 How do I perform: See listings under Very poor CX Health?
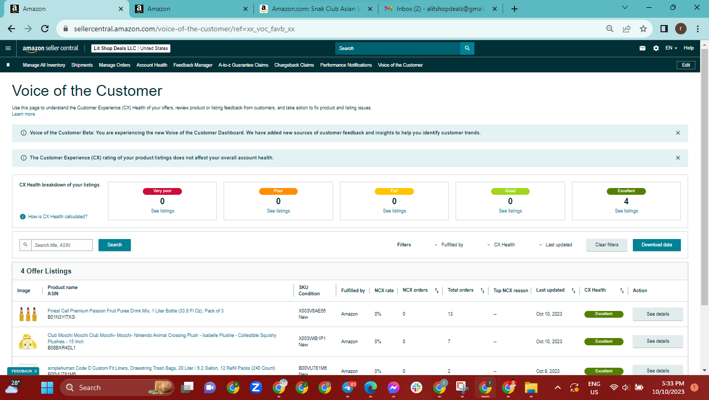(163, 211)
